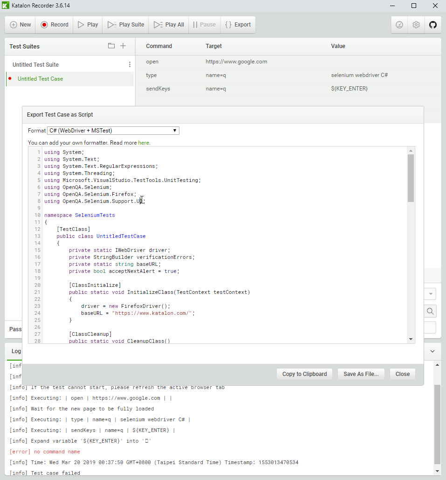Image resolution: width=446 pixels, height=480 pixels.
Task: Click 'namespace SeleniumTests' line in code
Action: (80, 215)
